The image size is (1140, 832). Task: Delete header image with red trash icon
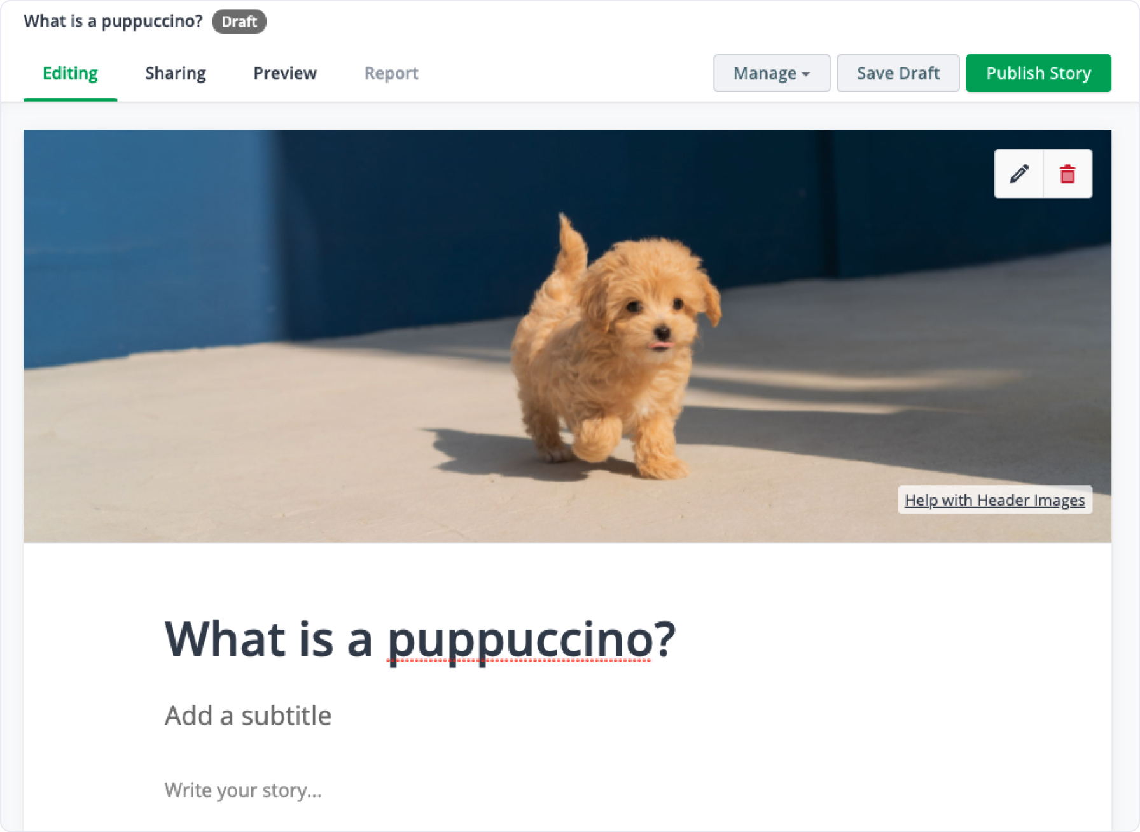[x=1067, y=174]
